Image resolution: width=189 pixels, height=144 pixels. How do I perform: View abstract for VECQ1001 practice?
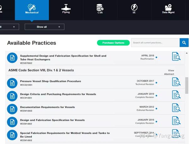[176, 82]
